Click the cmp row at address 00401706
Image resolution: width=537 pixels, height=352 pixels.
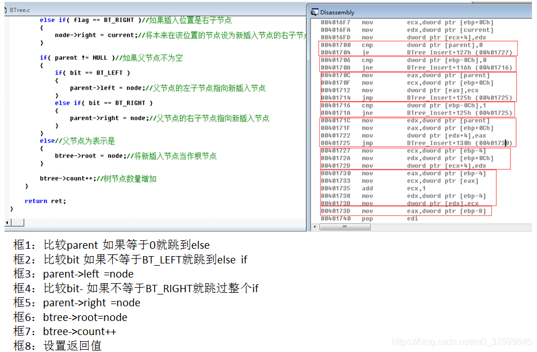403,60
